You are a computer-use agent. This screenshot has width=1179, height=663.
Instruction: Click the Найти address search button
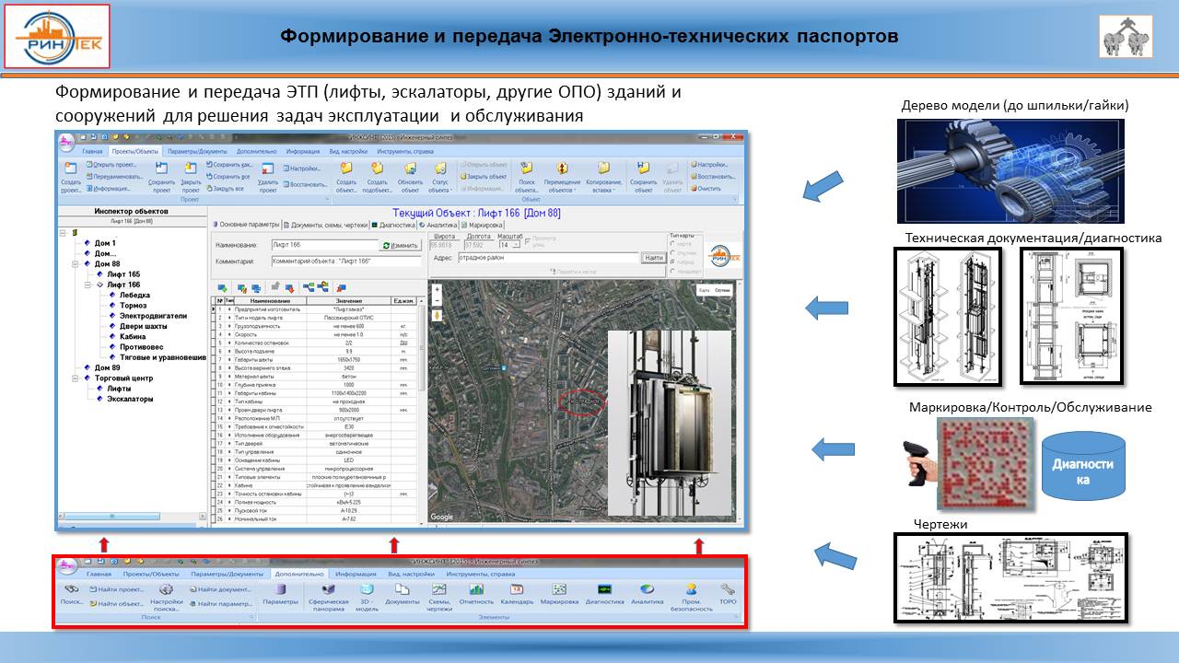[653, 258]
